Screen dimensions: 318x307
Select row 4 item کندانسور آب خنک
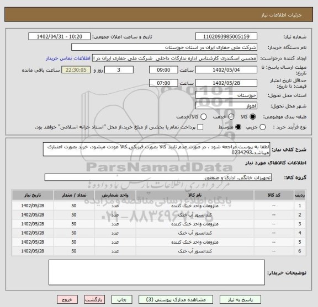pyautogui.click(x=195, y=233)
